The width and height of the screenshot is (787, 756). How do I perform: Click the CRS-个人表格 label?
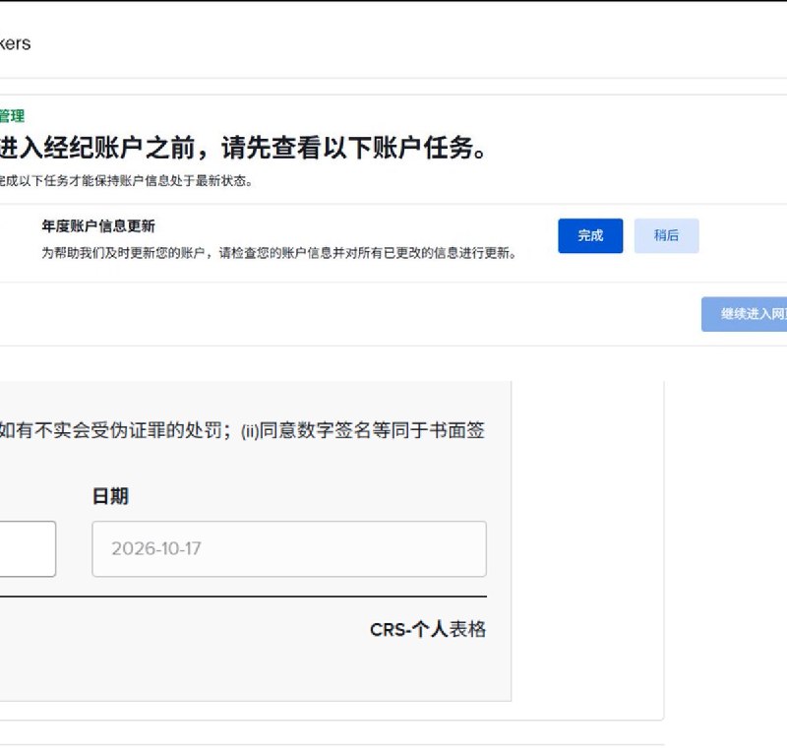[428, 629]
